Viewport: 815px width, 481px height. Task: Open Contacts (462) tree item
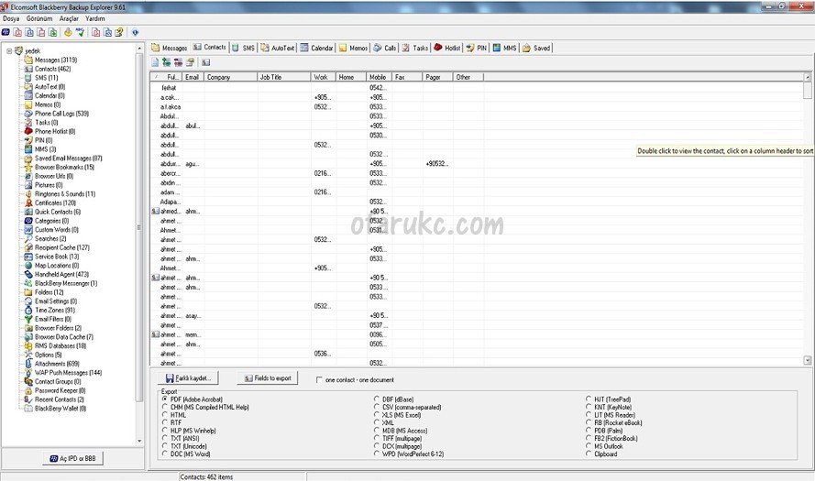click(52, 69)
